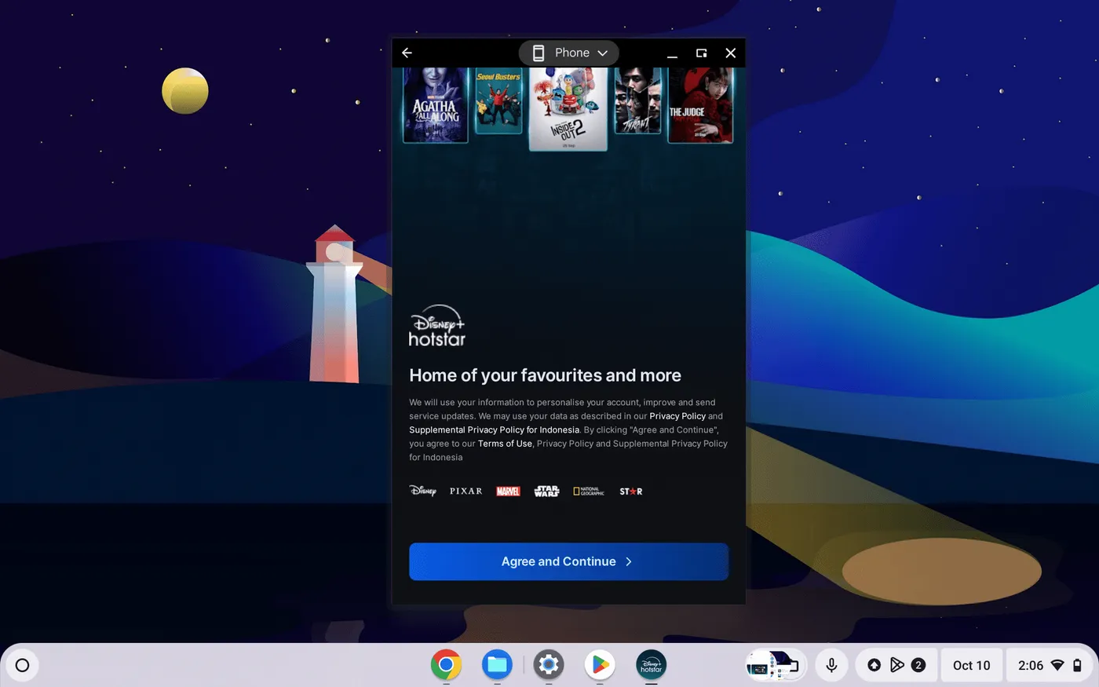Open the ChromeOS launcher button
The height and width of the screenshot is (687, 1099).
tap(22, 665)
